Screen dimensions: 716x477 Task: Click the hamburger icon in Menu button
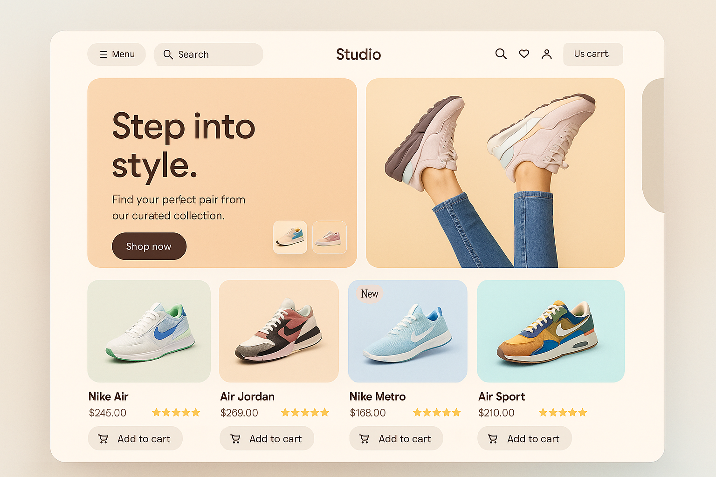click(103, 55)
